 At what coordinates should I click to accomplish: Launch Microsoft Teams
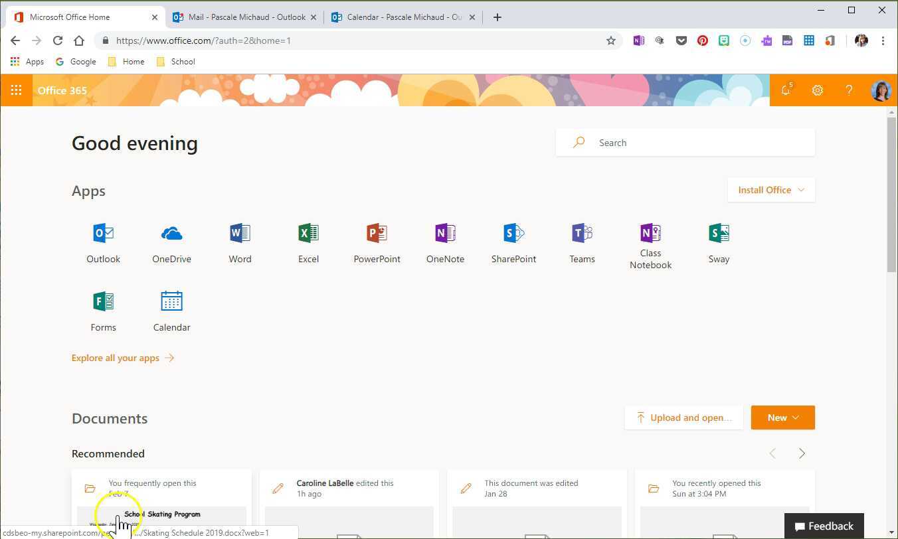[582, 244]
